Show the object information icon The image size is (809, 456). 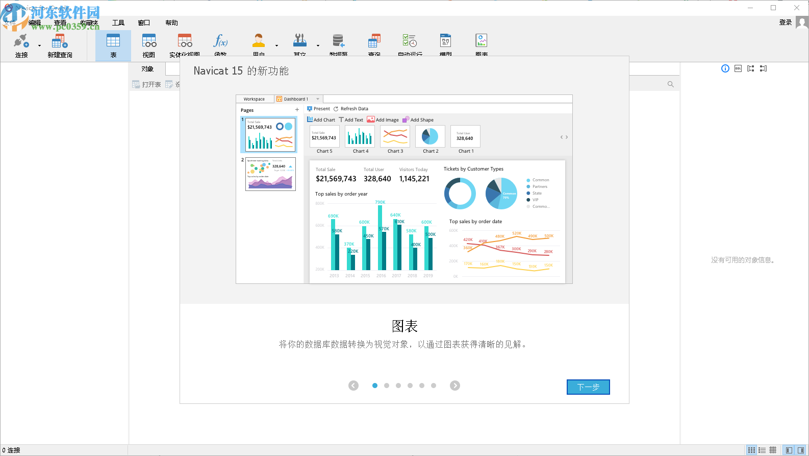(x=725, y=68)
